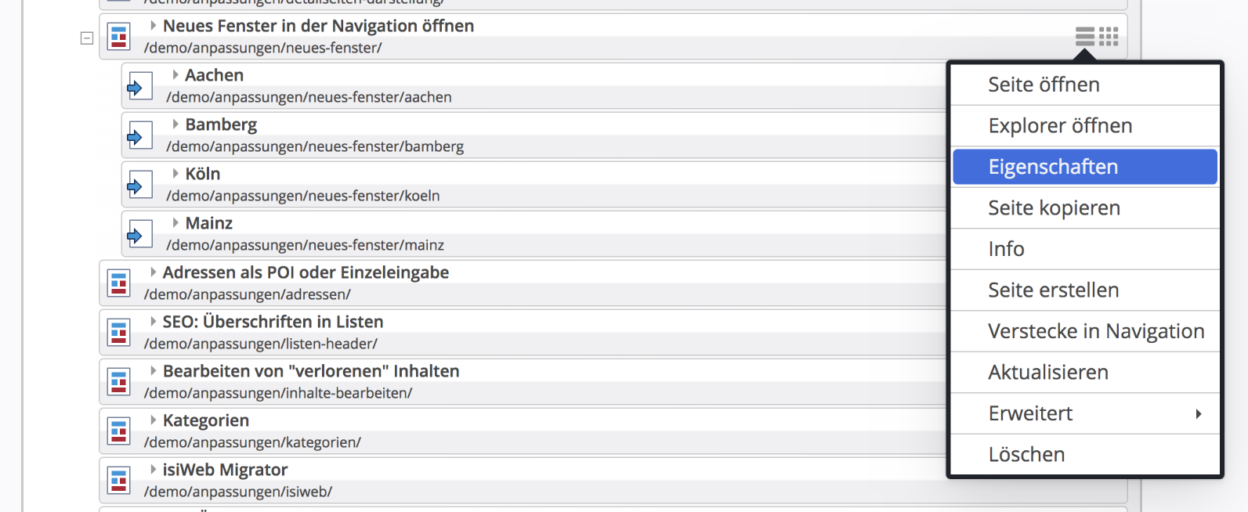Choose Seite kopieren from the menu
Viewport: 1248px width, 512px height.
click(1054, 208)
